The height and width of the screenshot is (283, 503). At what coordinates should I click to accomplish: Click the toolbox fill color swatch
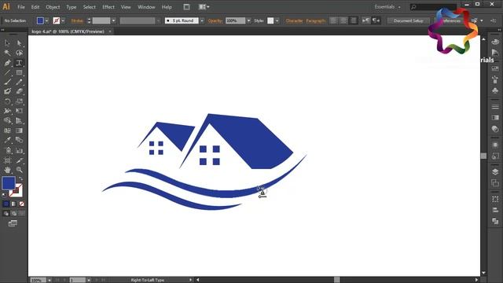(9, 183)
